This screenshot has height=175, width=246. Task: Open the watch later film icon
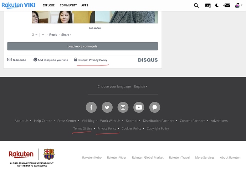click(208, 5)
